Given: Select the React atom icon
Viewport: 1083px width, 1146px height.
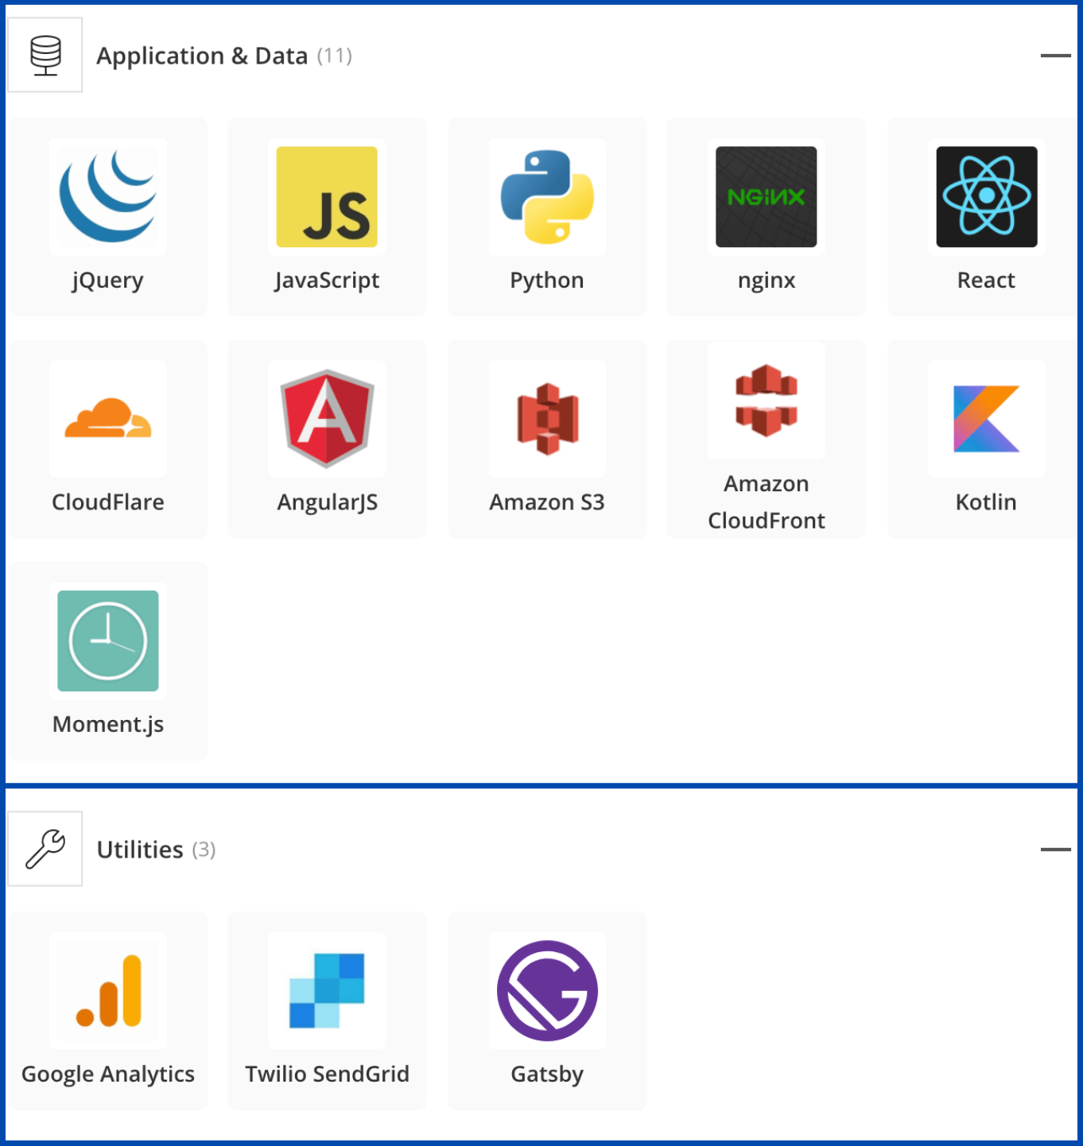Looking at the screenshot, I should 986,196.
